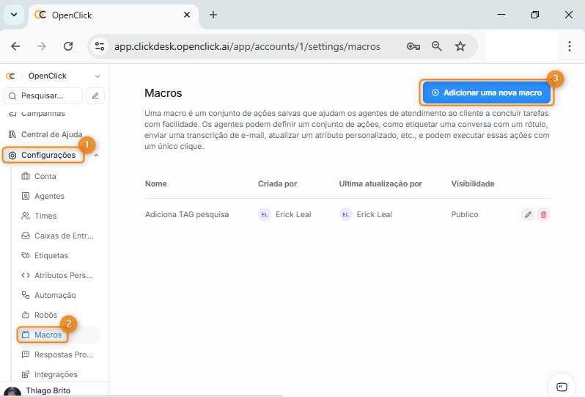The image size is (585, 397).
Task: Click the edit pencil icon for the macro
Action: pos(528,214)
